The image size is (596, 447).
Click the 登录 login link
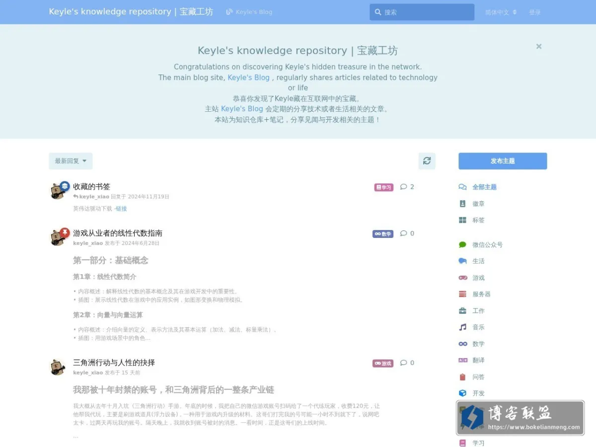click(534, 12)
